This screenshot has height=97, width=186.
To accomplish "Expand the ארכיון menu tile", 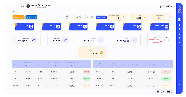I will pos(78,26).
